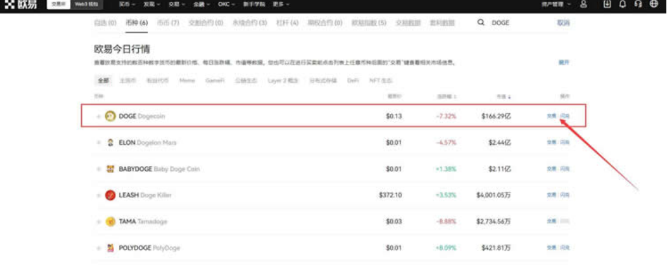Expand the 发现 dropdown in top navigation
Viewport: 667px width, 267px height.
point(152,5)
